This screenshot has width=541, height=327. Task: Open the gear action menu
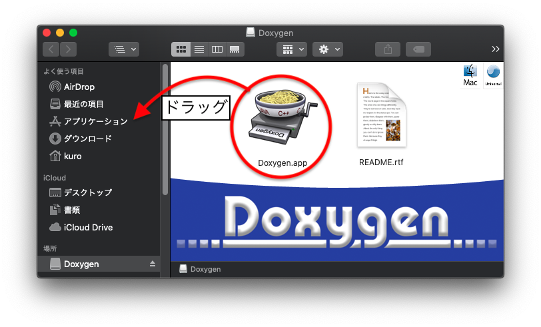[x=328, y=49]
